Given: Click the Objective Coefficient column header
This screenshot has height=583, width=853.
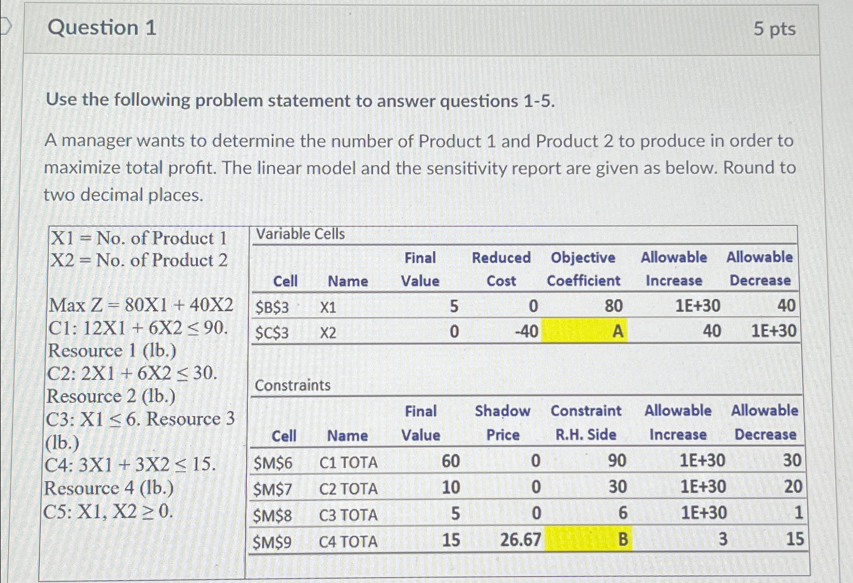Looking at the screenshot, I should click(583, 269).
